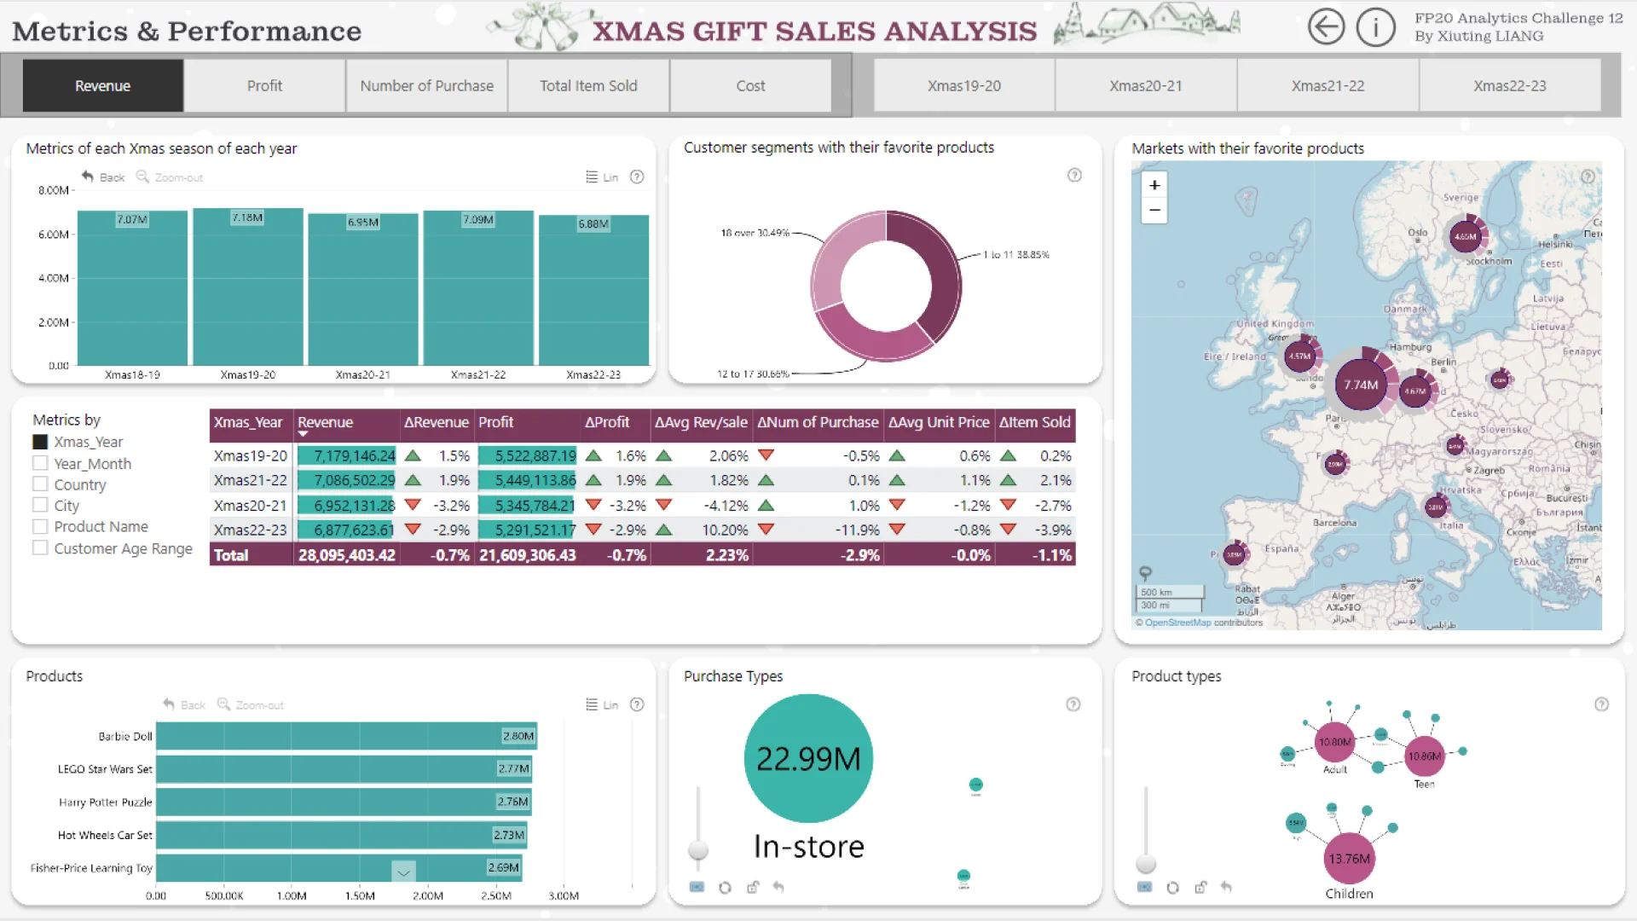Click the lock icon in Product types
Viewport: 1637px width, 921px height.
[x=1200, y=887]
